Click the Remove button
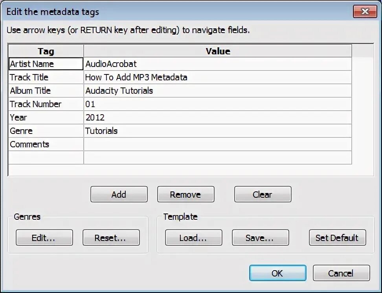 [x=185, y=194]
